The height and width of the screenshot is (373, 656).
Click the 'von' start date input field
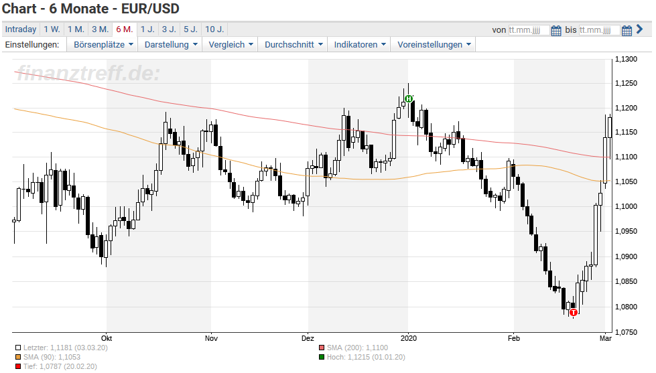point(529,30)
